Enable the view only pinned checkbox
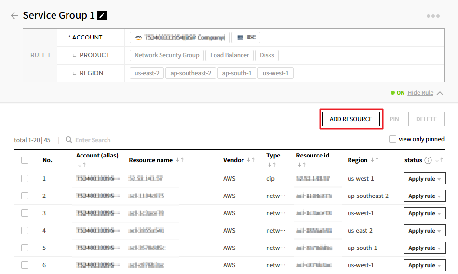 click(x=392, y=139)
